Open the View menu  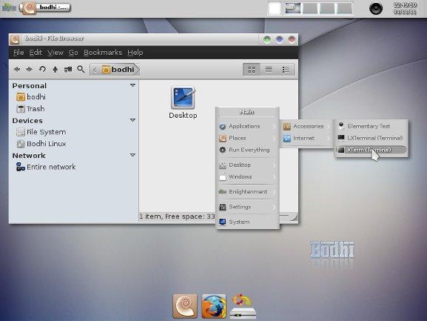[56, 53]
